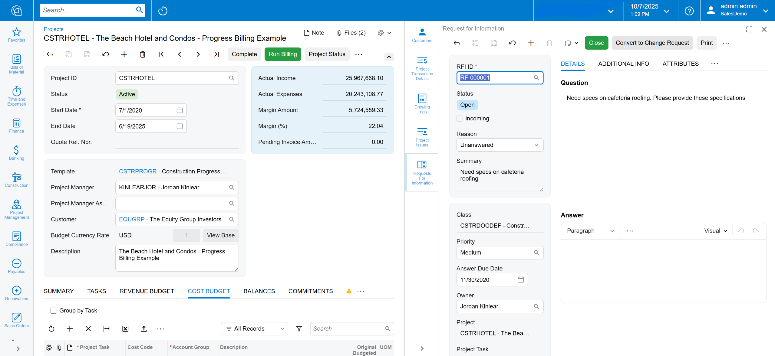Open Drawing Logs side panel icon
This screenshot has height=356, width=775.
point(422,103)
